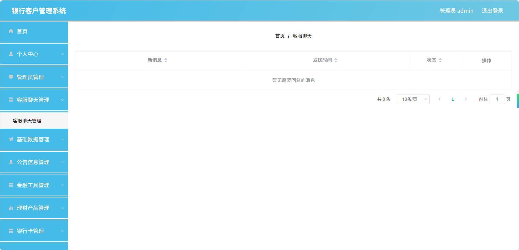The width and height of the screenshot is (519, 250).
Task: Open the 基础数据管理 menu
Action: coord(34,139)
